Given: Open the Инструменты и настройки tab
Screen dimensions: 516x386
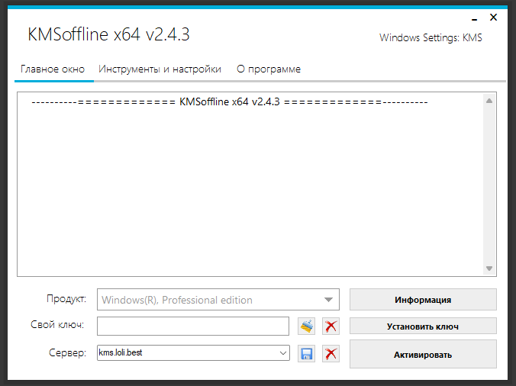Looking at the screenshot, I should 160,69.
